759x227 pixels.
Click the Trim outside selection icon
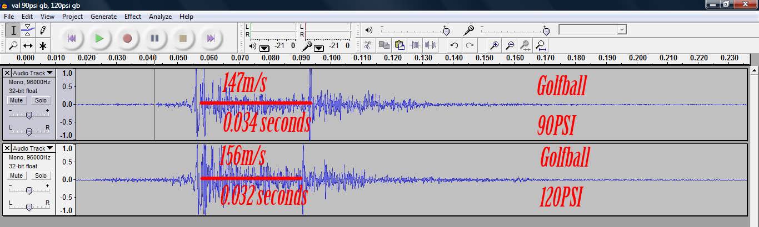[416, 45]
